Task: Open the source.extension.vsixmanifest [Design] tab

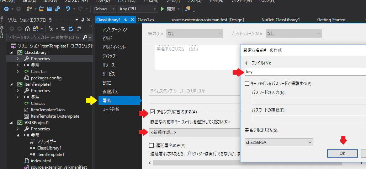Action: coord(207,20)
